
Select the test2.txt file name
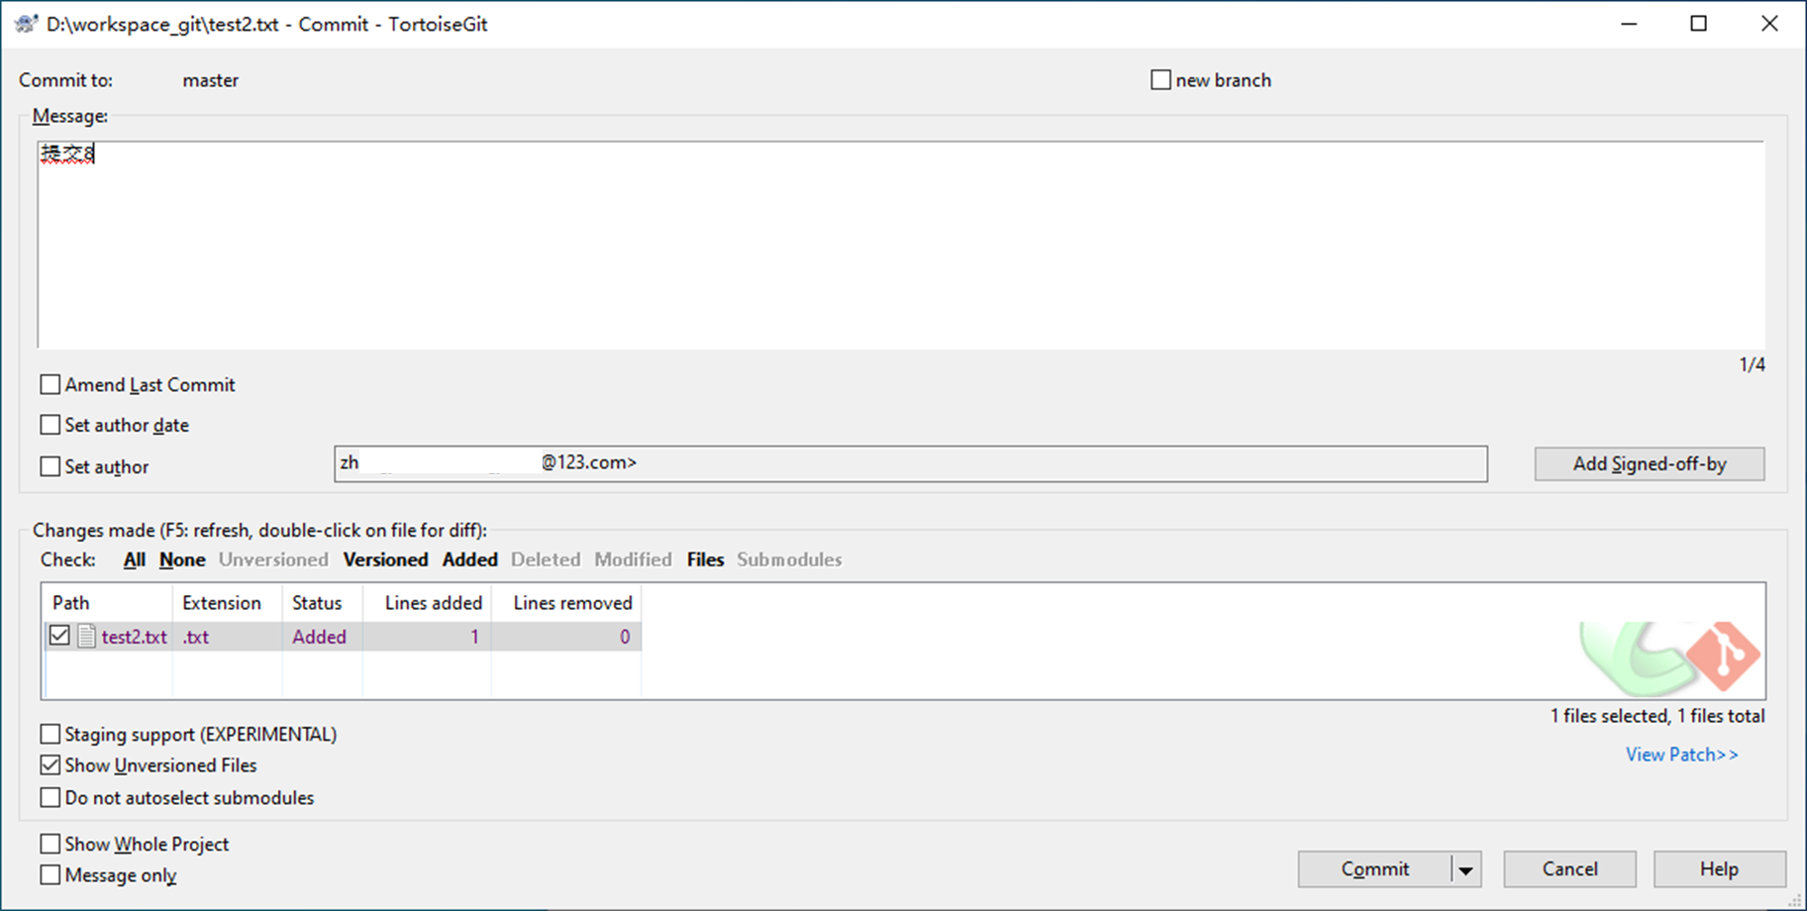pyautogui.click(x=135, y=637)
